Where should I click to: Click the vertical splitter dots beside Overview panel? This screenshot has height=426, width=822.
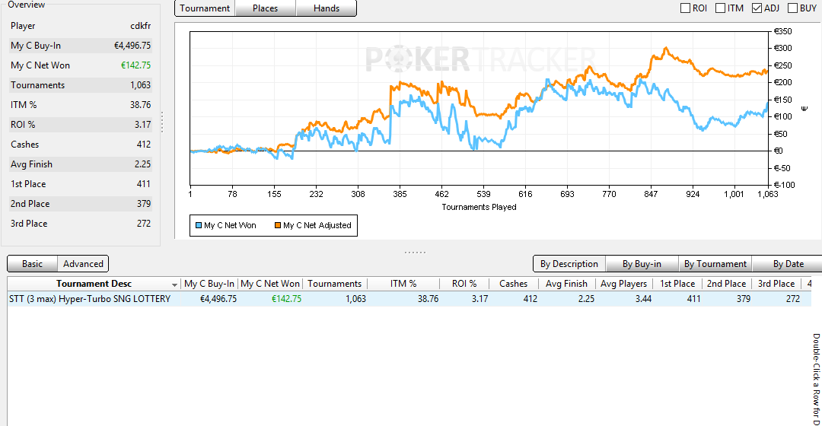[162, 122]
